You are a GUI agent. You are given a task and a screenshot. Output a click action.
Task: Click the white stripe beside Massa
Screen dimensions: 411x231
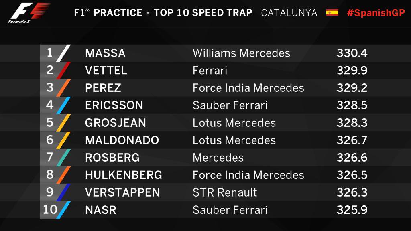pyautogui.click(x=63, y=53)
